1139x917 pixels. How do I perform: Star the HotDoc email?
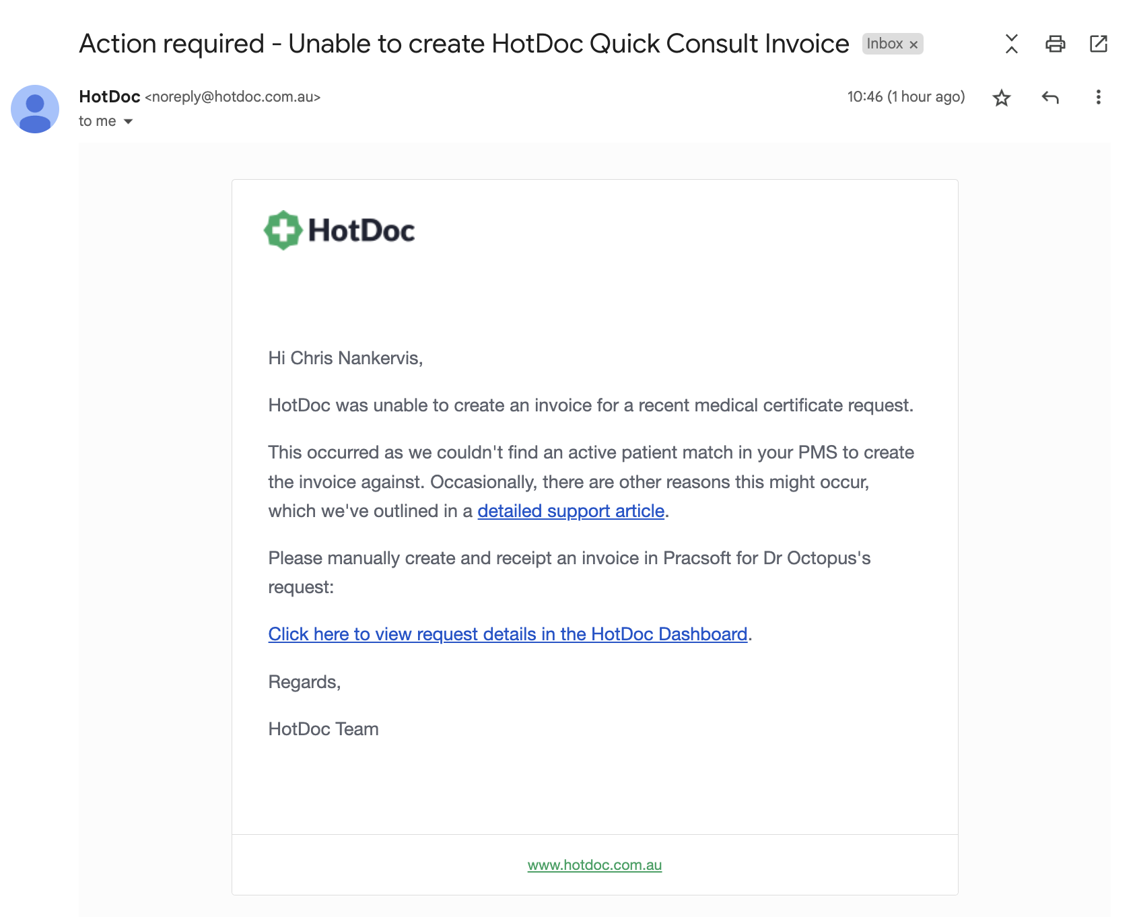coord(1002,98)
